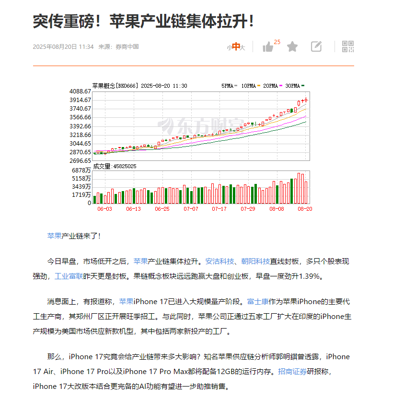Click the 10PMA legend label
This screenshot has height=398, width=415.
pos(249,86)
